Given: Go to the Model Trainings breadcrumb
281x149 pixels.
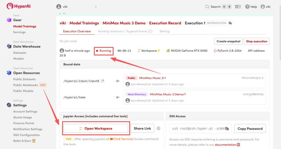Looking at the screenshot, I should (84, 23).
